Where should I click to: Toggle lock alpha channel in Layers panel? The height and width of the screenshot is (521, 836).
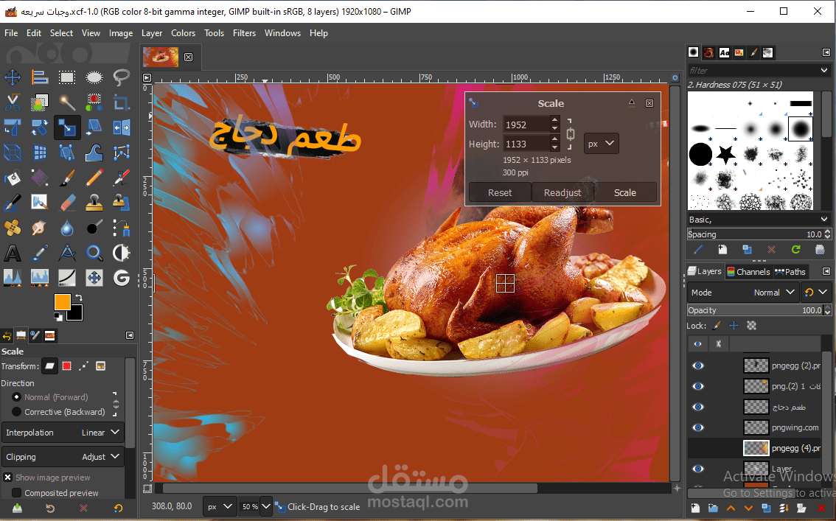tap(752, 326)
